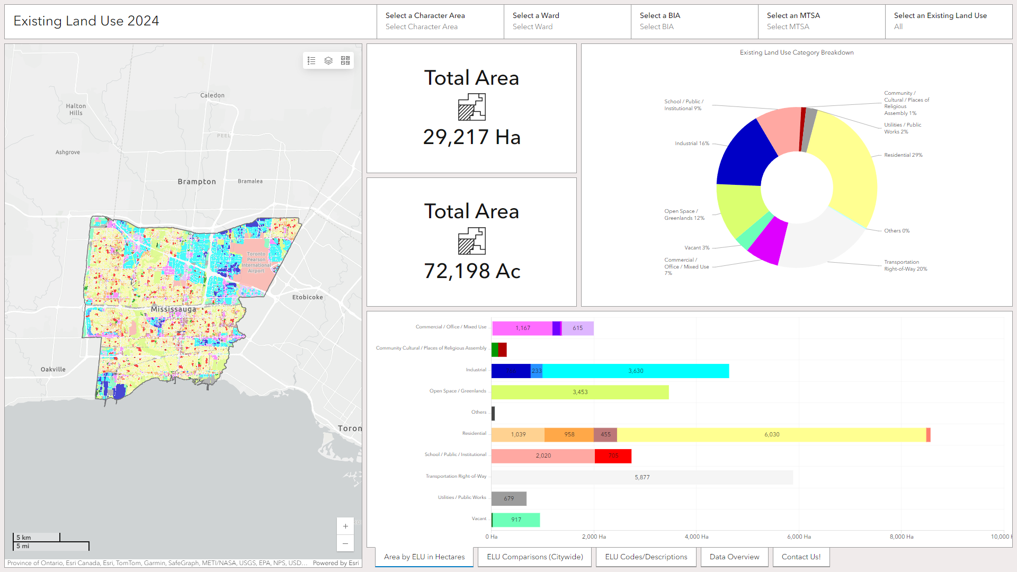
Task: Switch to ELU Comparisons (Citywide) tab
Action: pos(534,557)
